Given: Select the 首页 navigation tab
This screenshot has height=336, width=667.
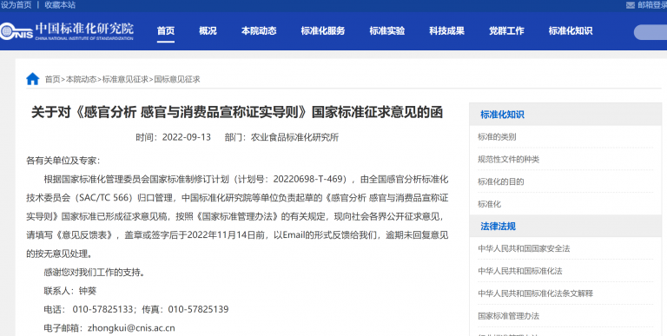Looking at the screenshot, I should [166, 31].
